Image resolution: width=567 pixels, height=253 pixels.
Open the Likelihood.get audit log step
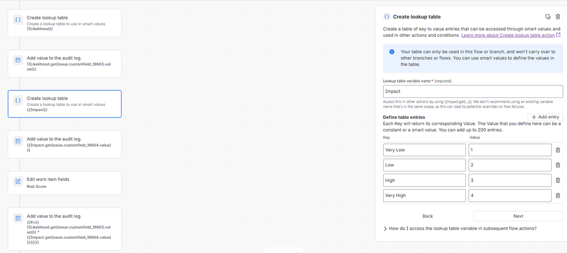click(65, 63)
